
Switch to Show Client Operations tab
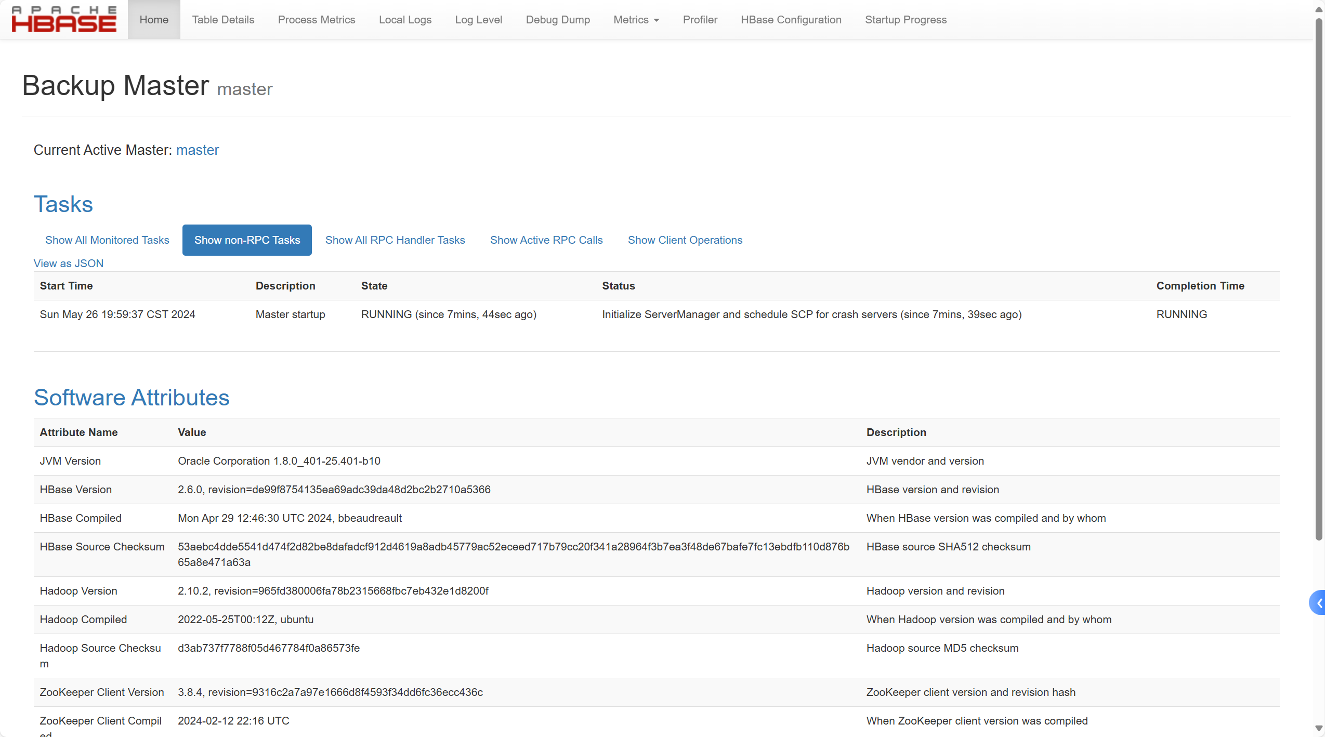[685, 240]
